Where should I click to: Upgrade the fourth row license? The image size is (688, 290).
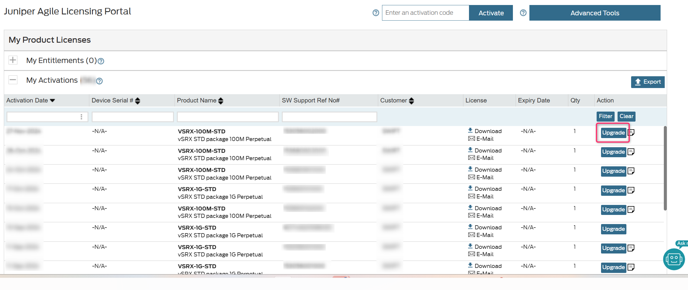[613, 190]
